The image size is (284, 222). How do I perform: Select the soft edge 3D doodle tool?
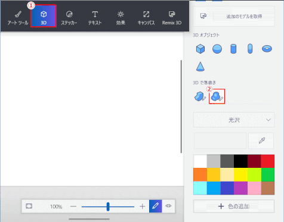tap(217, 96)
